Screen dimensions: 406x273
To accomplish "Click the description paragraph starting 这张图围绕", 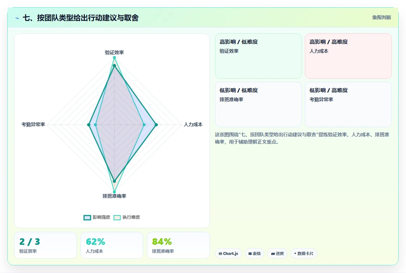I will tap(302, 138).
